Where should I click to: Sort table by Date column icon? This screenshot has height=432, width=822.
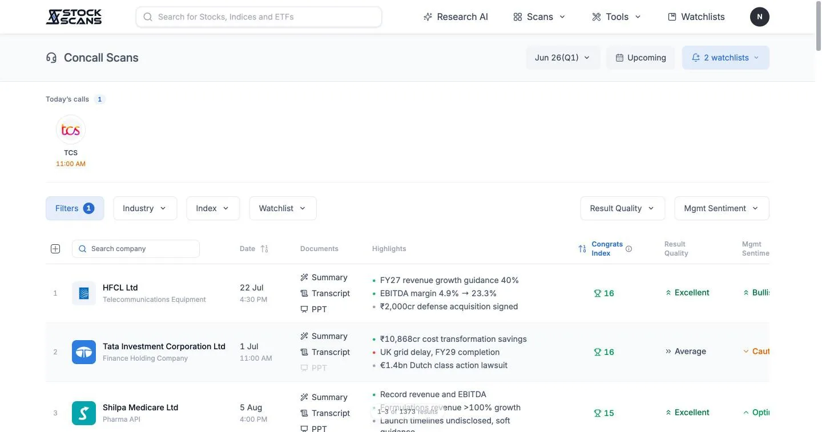pos(264,249)
